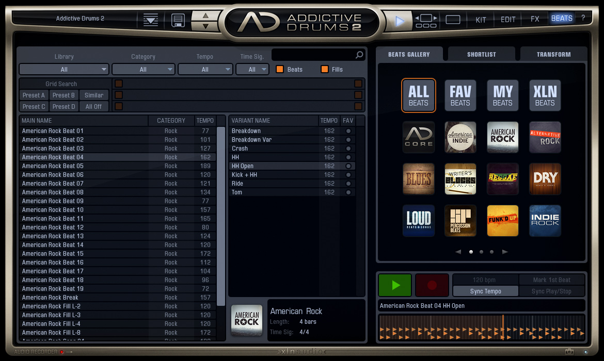Toggle the Beats filter checkbox
604x361 pixels.
click(280, 69)
